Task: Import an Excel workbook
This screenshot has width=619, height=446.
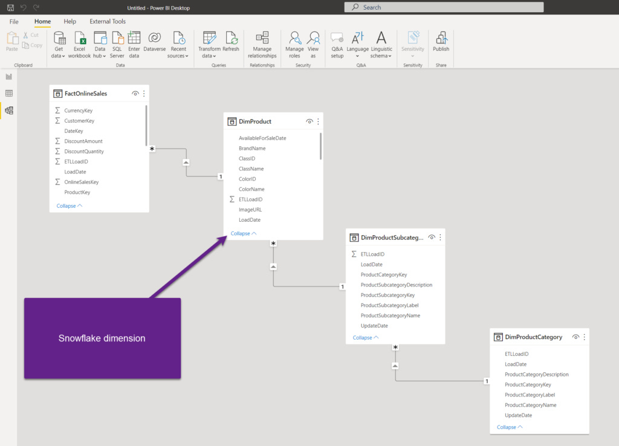Action: click(79, 45)
